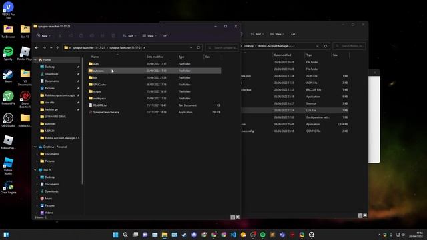Click the Forward arrow in front window

[x=44, y=47]
